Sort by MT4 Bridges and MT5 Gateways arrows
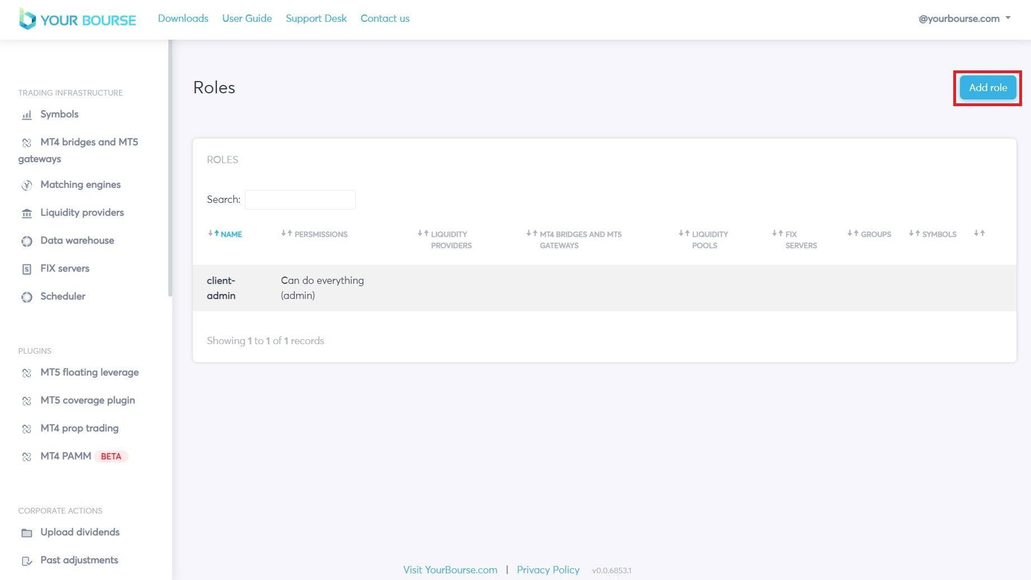1031x580 pixels. click(532, 234)
